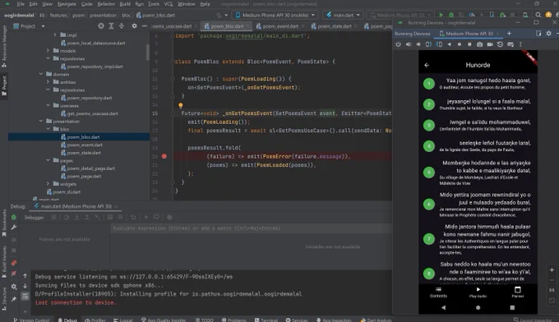
Task: Open the Tools menu
Action: [154, 4]
